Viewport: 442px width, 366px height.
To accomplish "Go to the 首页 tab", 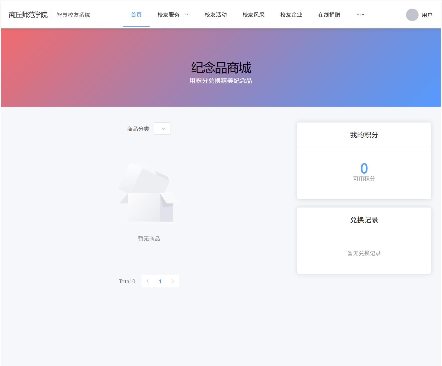I will 136,15.
